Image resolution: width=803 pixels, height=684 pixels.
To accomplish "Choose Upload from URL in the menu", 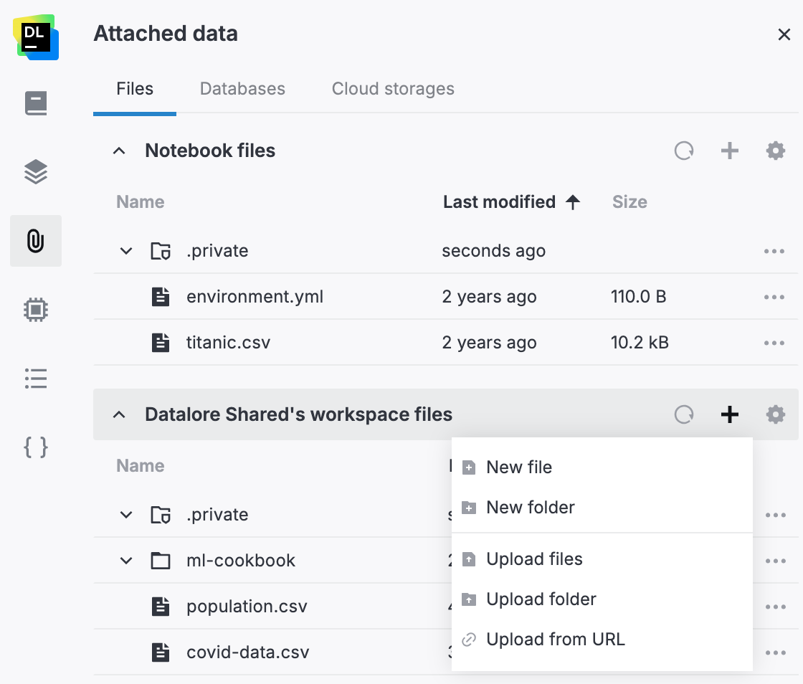I will [556, 639].
